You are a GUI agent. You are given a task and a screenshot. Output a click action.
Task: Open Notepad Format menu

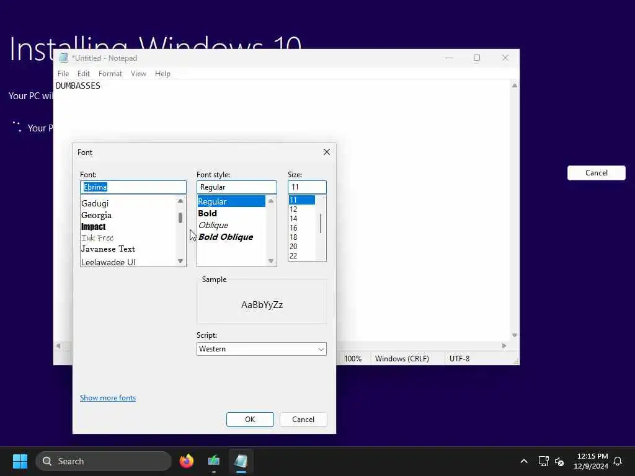pos(110,74)
